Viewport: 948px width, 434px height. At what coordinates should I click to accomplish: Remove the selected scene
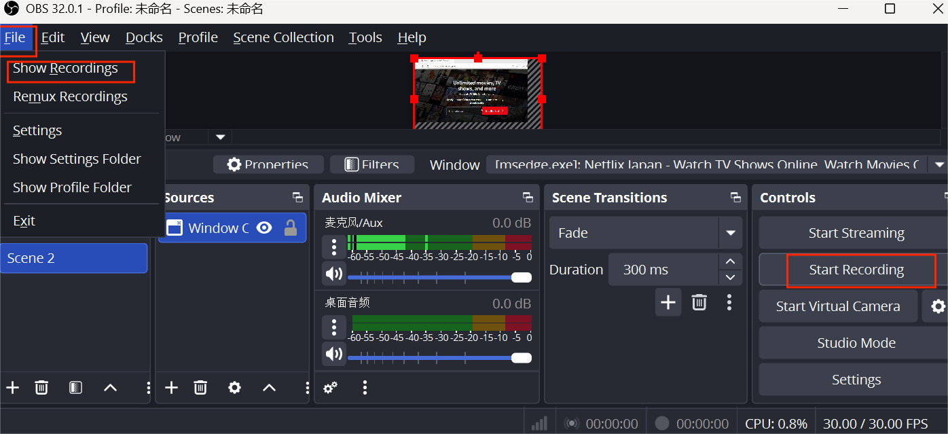click(x=41, y=388)
